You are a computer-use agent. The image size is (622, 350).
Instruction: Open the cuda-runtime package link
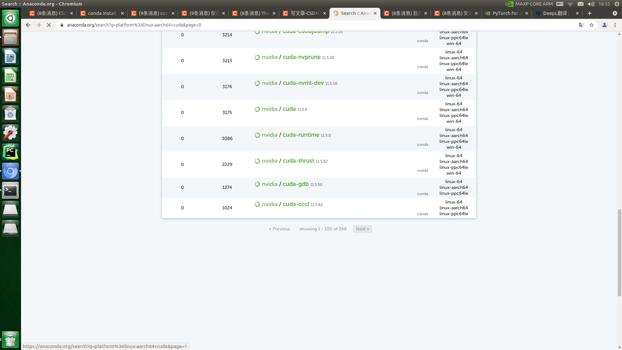(x=301, y=135)
